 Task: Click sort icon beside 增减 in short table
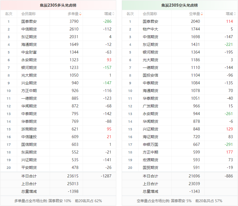point(235,14)
